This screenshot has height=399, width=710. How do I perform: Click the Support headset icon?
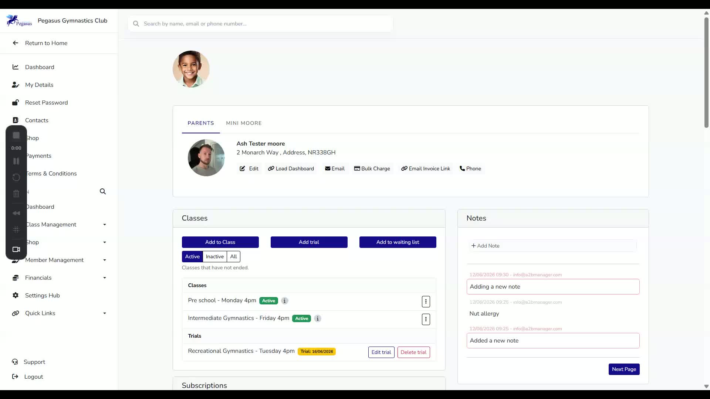[15, 362]
